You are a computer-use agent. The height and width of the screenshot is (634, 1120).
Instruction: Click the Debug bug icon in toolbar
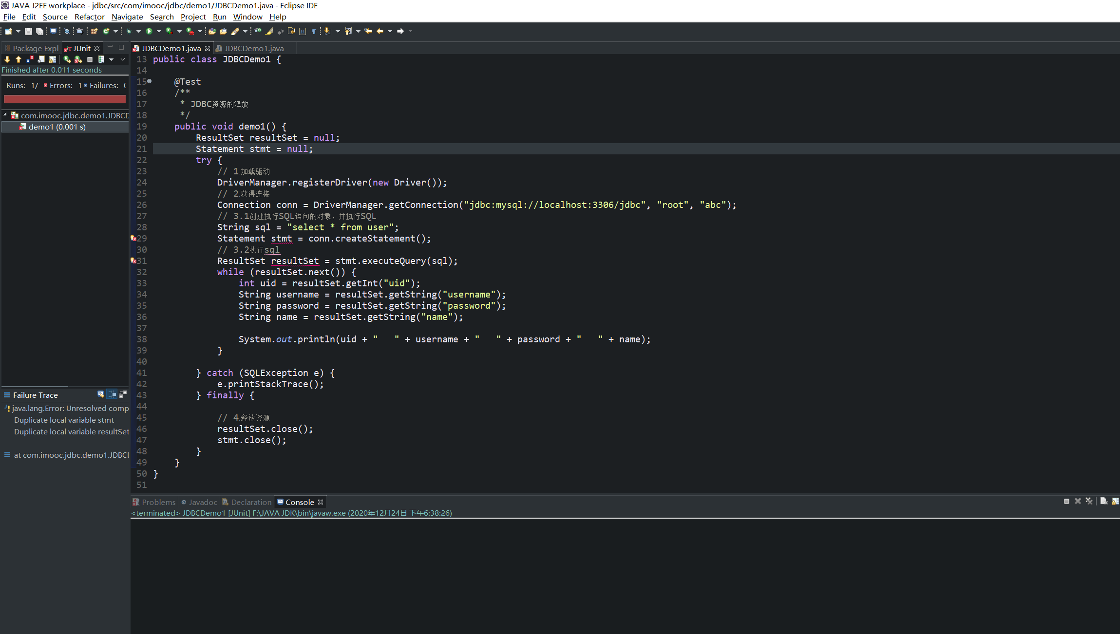click(129, 31)
